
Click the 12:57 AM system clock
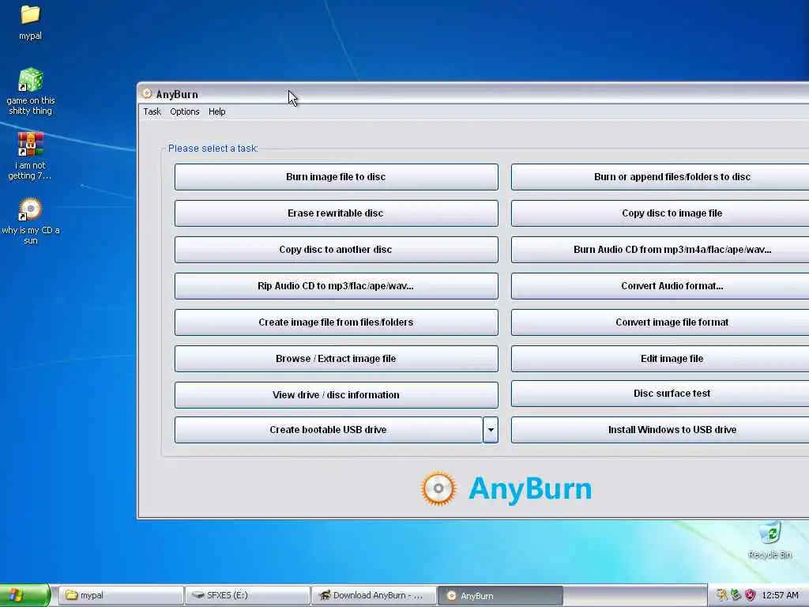pyautogui.click(x=780, y=595)
